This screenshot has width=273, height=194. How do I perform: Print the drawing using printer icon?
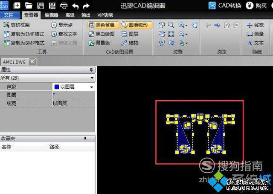pyautogui.click(x=64, y=6)
